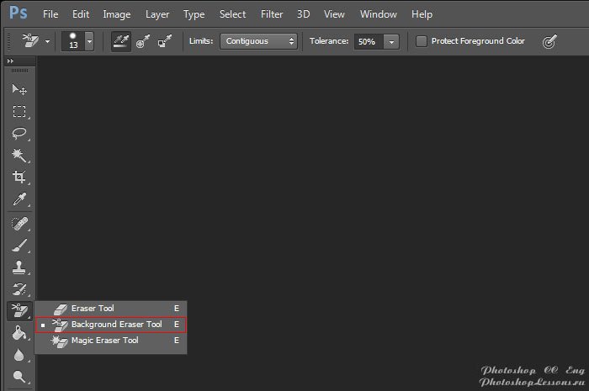Screen dimensions: 589x391
Task: Pick the Lasso tool
Action: (19, 134)
